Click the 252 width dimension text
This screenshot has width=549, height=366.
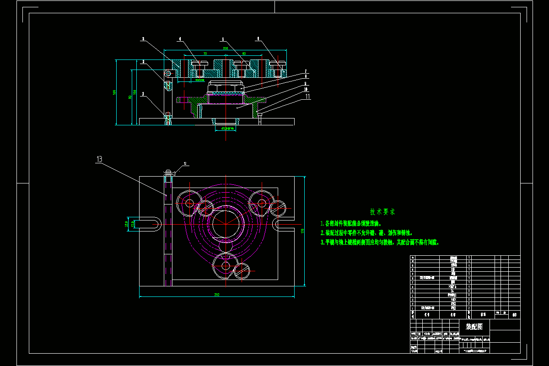pos(217,295)
